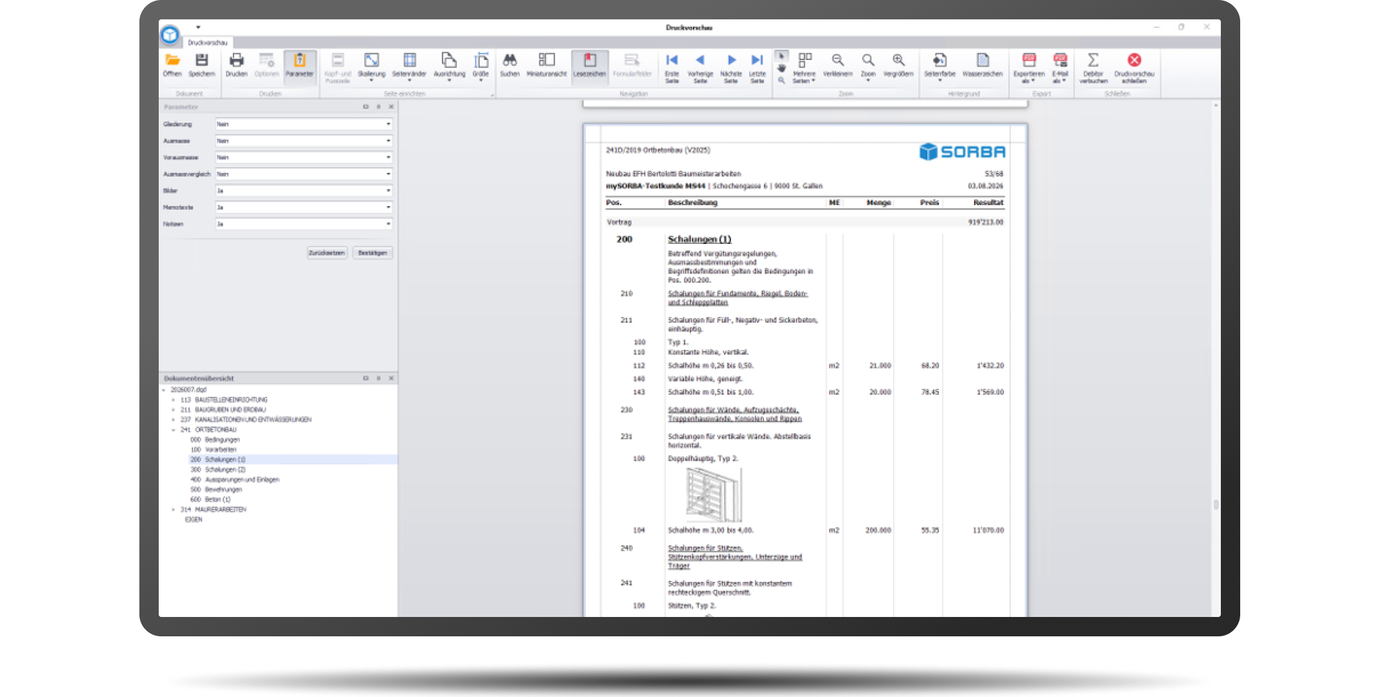Image resolution: width=1377 pixels, height=697 pixels.
Task: Go to Nächste Seite
Action: pyautogui.click(x=731, y=68)
